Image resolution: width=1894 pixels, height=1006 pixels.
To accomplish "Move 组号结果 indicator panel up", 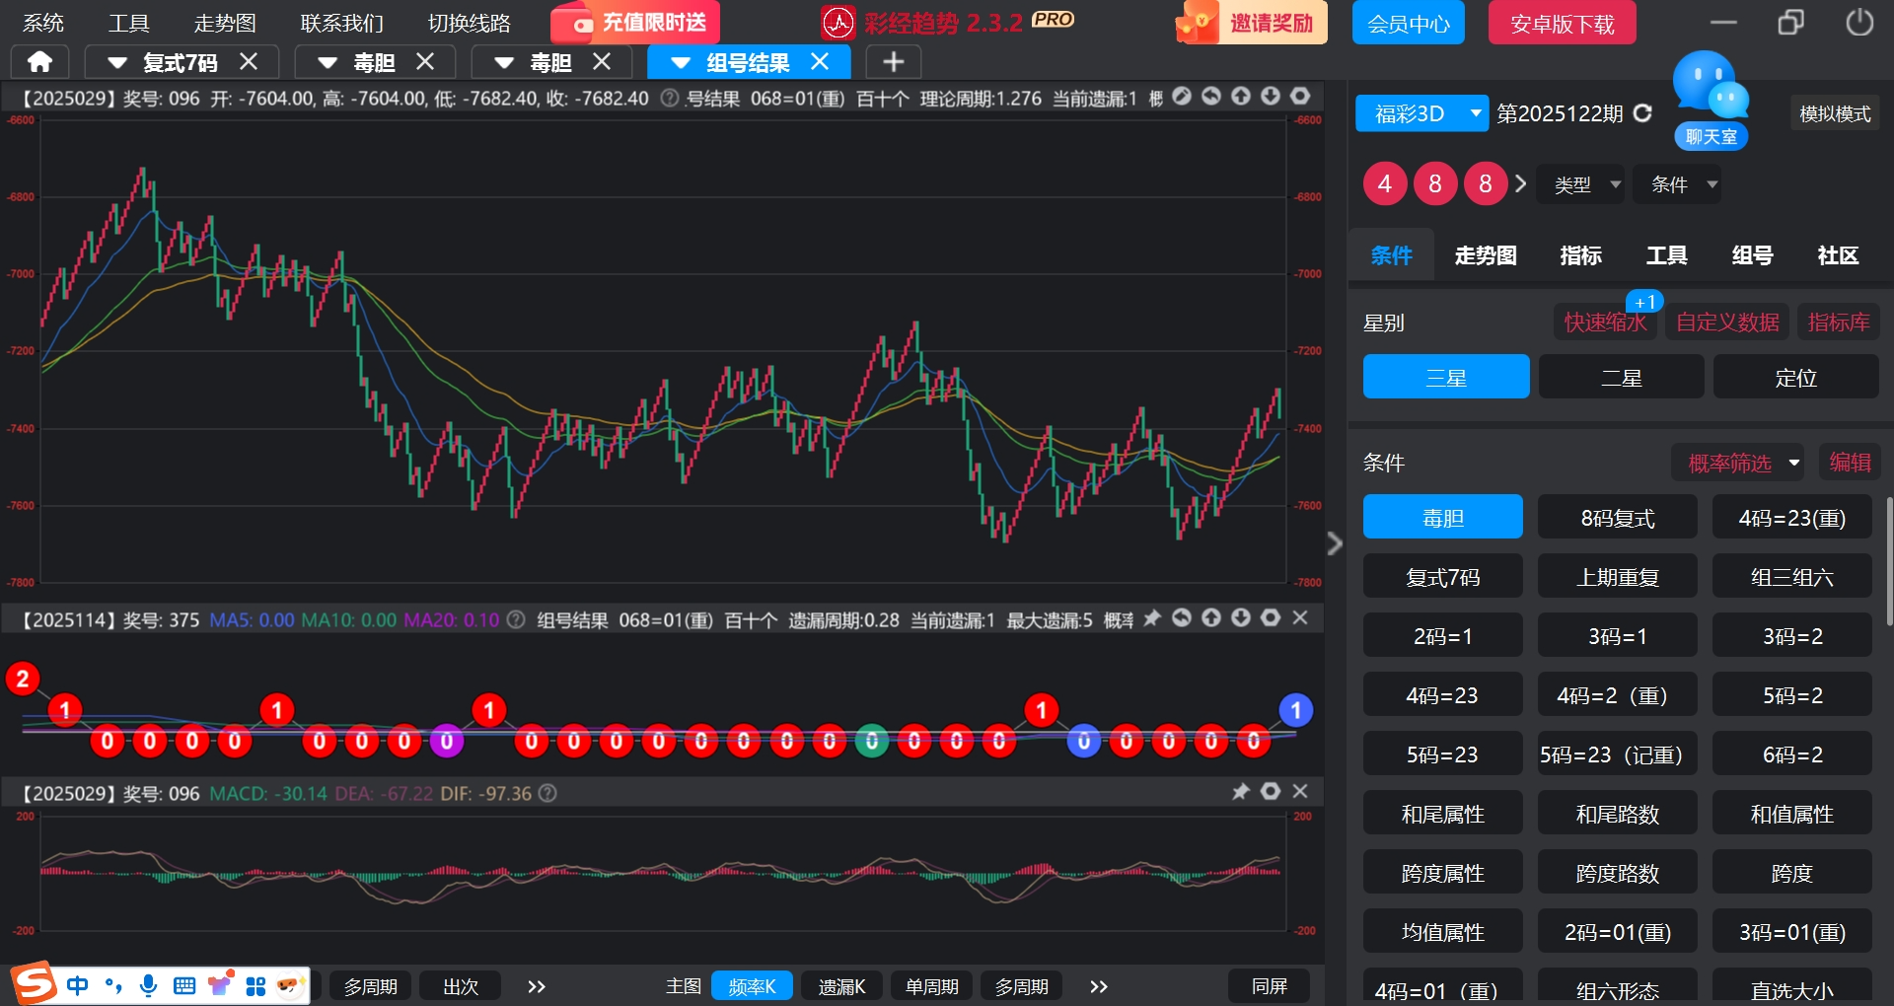I will click(x=1211, y=618).
